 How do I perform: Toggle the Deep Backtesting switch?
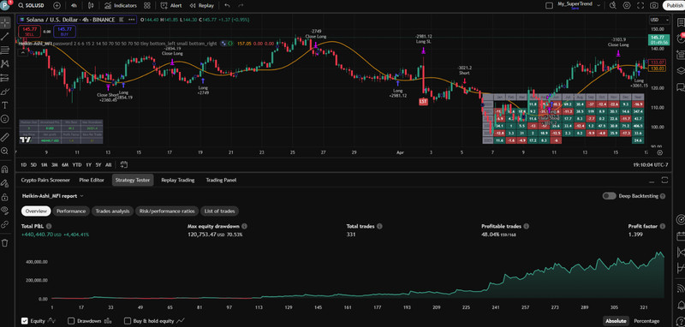pyautogui.click(x=609, y=196)
